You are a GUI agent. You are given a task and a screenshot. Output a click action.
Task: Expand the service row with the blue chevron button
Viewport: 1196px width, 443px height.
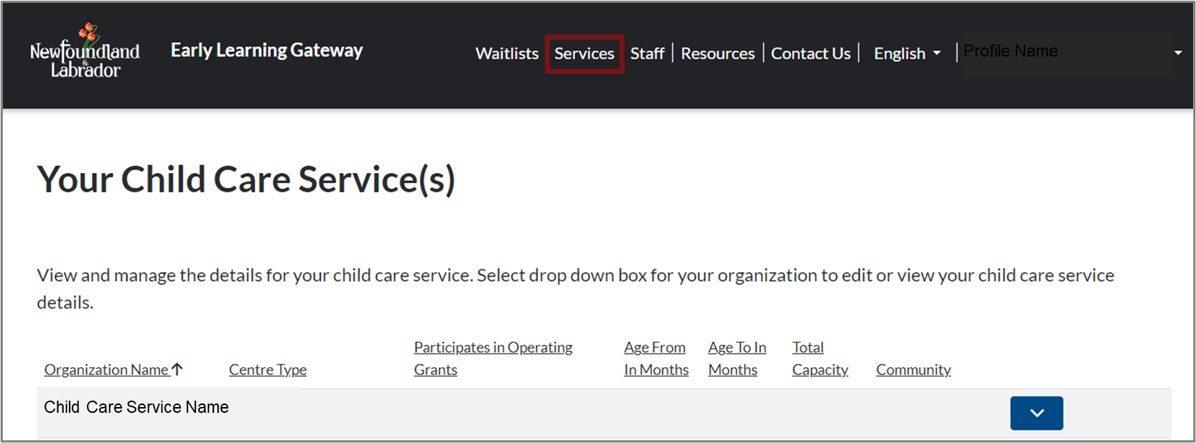[1036, 413]
